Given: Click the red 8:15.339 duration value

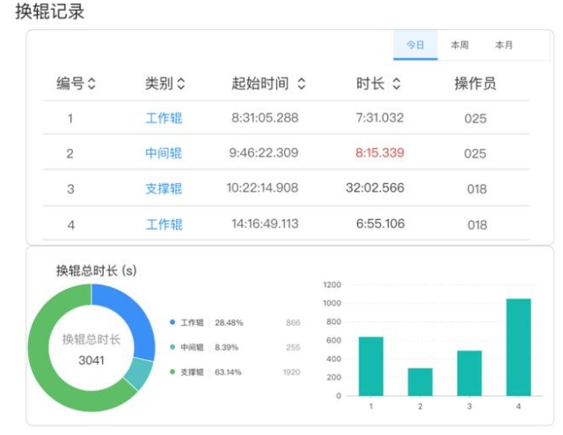Looking at the screenshot, I should click(x=379, y=153).
